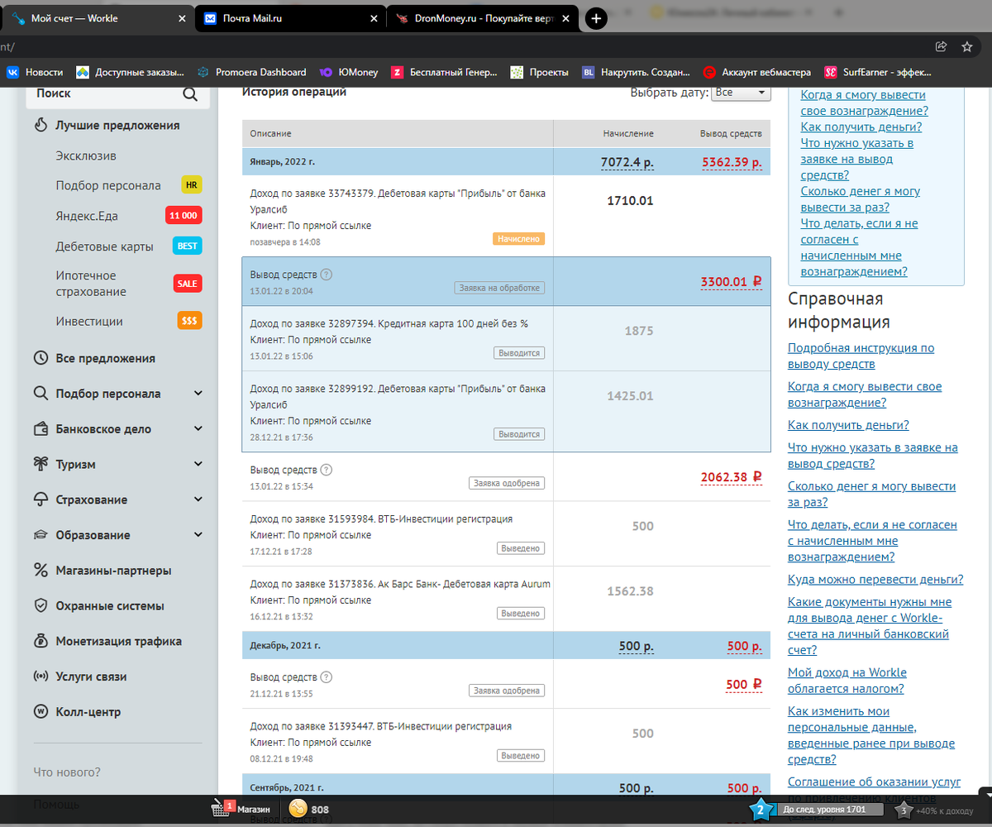Open Колл-центр item

76,712
